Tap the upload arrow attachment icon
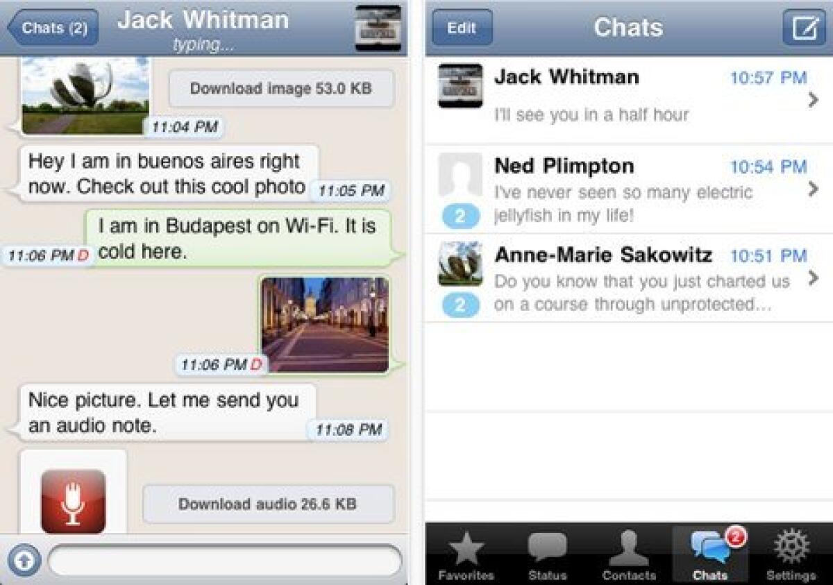 24,561
